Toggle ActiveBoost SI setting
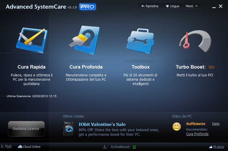Screen dimensions: 228x151 [134, 147]
